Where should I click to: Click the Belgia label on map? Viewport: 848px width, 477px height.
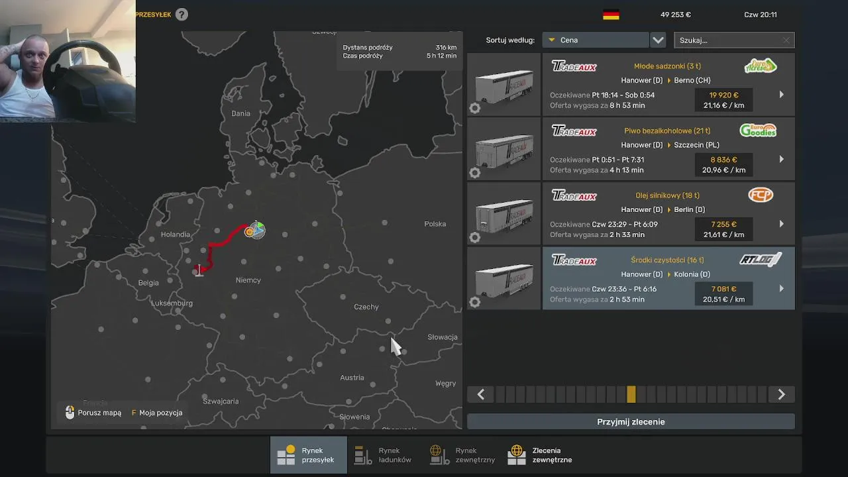point(148,283)
